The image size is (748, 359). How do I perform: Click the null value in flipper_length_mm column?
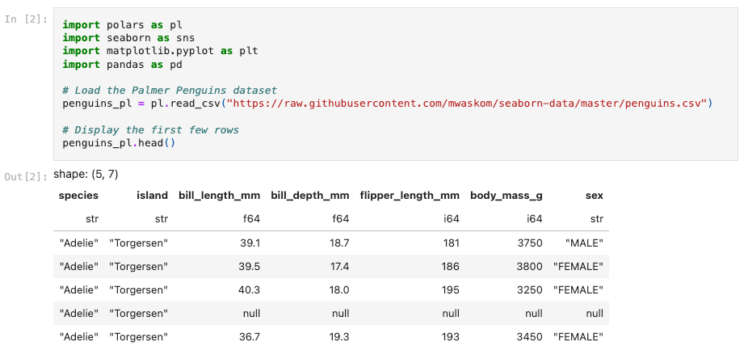452,313
